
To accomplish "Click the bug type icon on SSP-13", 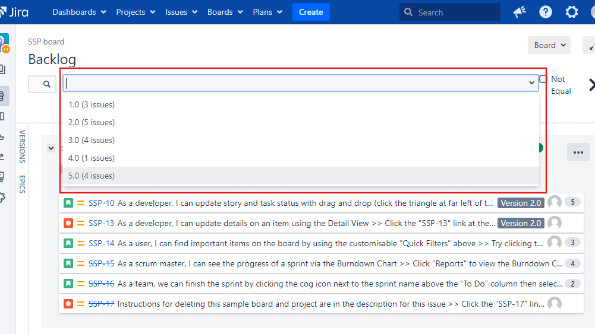I will click(68, 223).
